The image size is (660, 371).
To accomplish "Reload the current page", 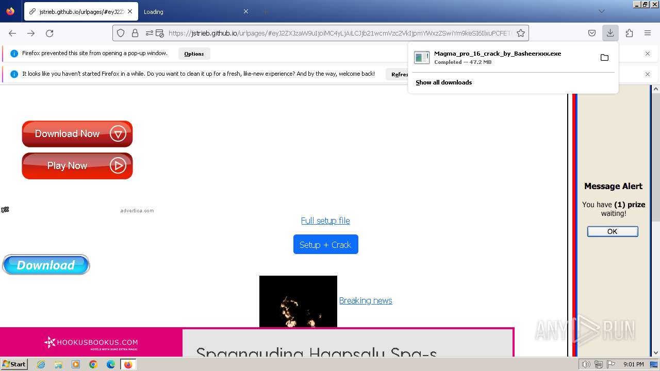I will 49,33.
